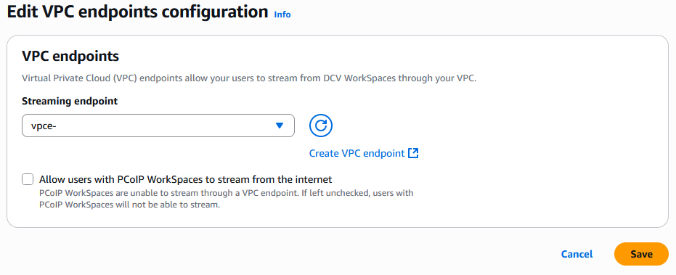Save the VPC endpoints configuration

pos(641,254)
